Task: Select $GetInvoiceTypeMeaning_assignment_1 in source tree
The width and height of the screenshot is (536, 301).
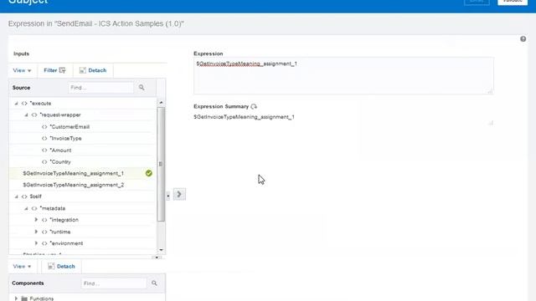Action: click(x=73, y=173)
